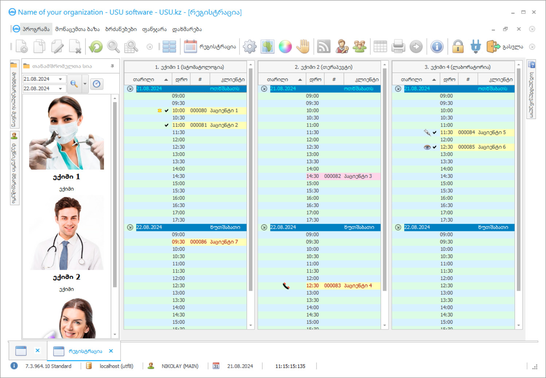The image size is (546, 378).
Task: Open the settings gear icon
Action: coord(250,46)
